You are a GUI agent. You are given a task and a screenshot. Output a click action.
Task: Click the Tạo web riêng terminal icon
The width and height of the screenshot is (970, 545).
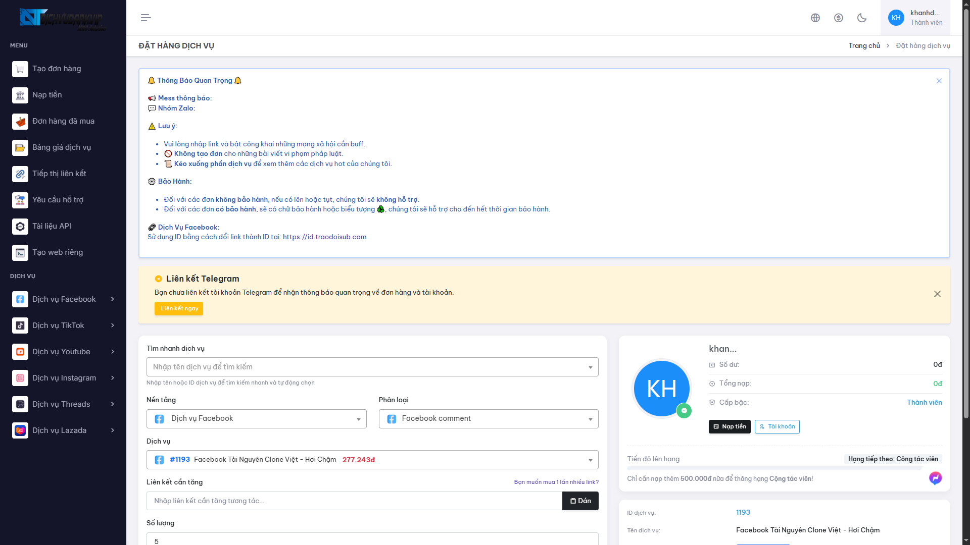(x=20, y=252)
